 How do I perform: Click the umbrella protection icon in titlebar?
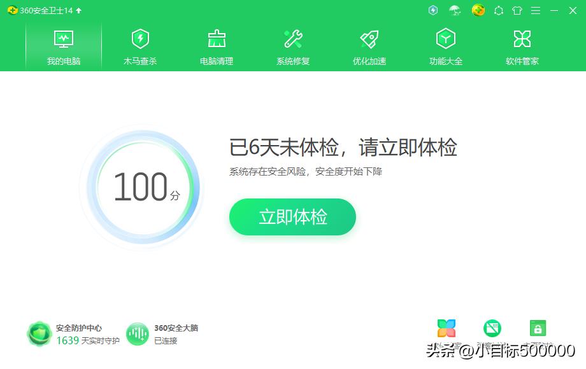click(x=455, y=10)
